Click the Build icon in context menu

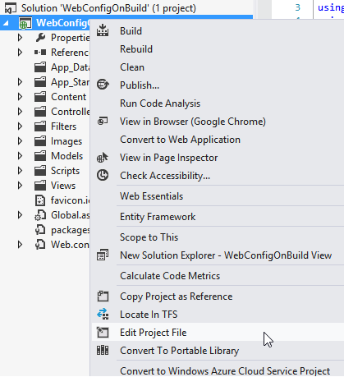[x=103, y=30]
